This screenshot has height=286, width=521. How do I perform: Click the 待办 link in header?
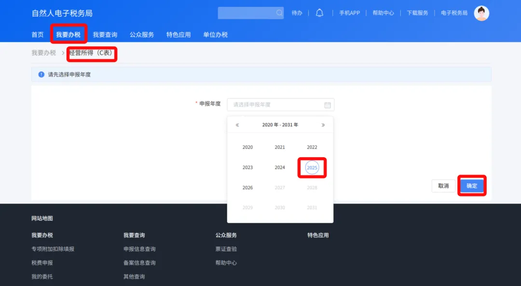pyautogui.click(x=297, y=13)
